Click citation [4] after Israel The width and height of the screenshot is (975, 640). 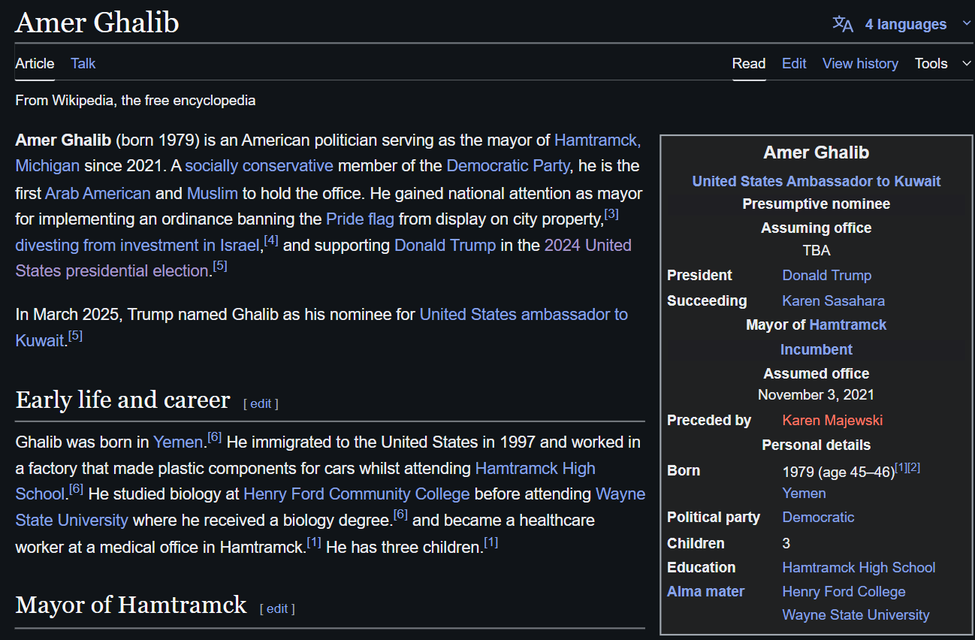[271, 240]
